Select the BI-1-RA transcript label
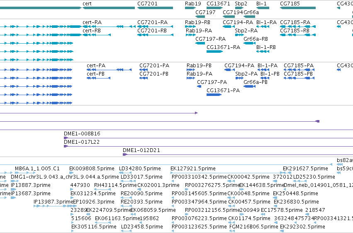 pos(266,22)
